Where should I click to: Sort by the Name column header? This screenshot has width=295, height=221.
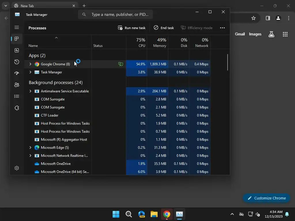[x=33, y=46]
